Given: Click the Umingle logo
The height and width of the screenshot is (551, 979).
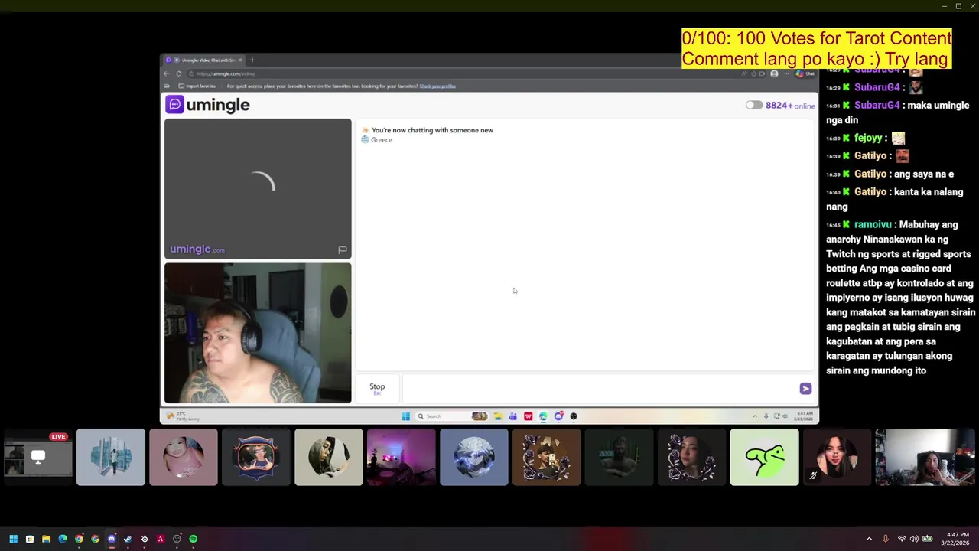Looking at the screenshot, I should coord(208,105).
